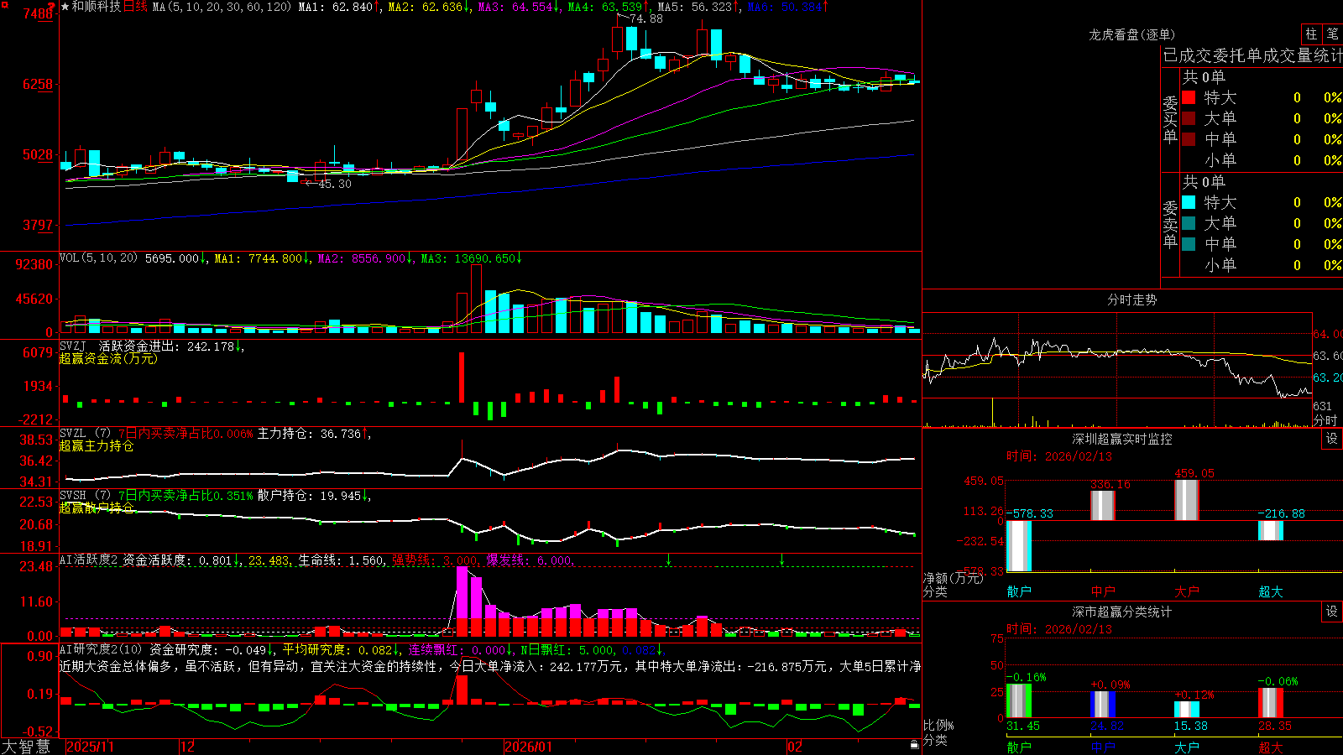Click the 爆发线: 6.000 label
Viewport: 1343px width, 755px height.
(530, 560)
